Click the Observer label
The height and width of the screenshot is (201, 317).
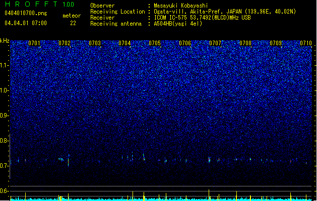102,6
